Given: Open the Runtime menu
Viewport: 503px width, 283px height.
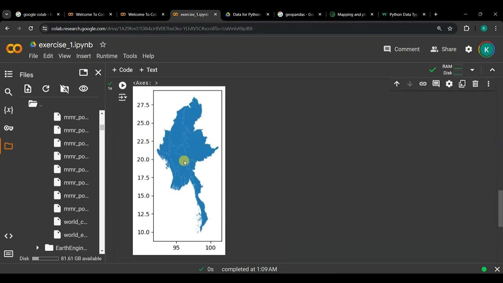Looking at the screenshot, I should (107, 56).
